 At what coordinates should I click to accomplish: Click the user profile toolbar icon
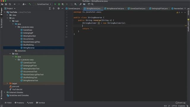[x=24, y=4]
